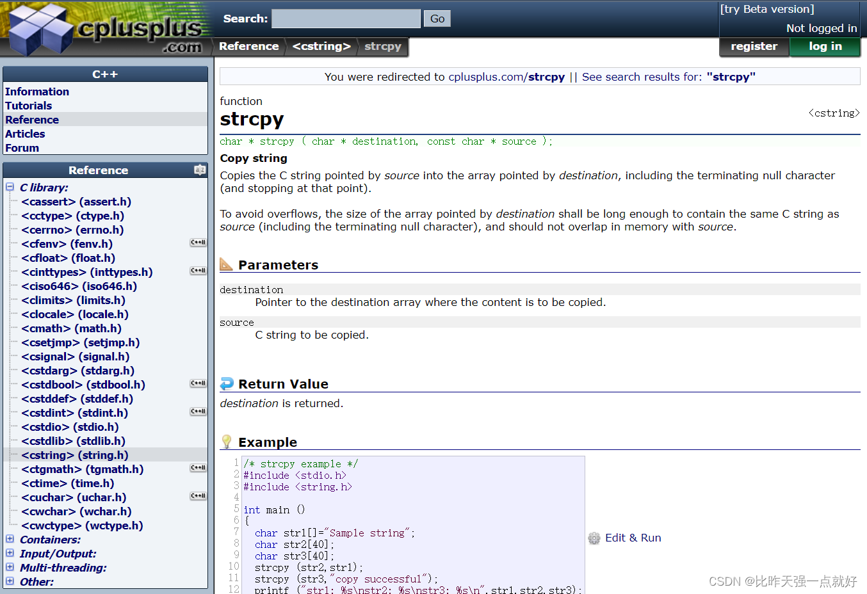The width and height of the screenshot is (867, 594).
Task: Click the C++11 badge next to cinttypes
Action: (x=199, y=271)
